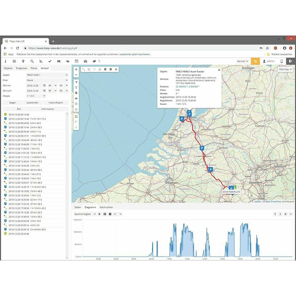Open the magnifier search icon in toolbar
This screenshot has width=296, height=296.
click(32, 61)
